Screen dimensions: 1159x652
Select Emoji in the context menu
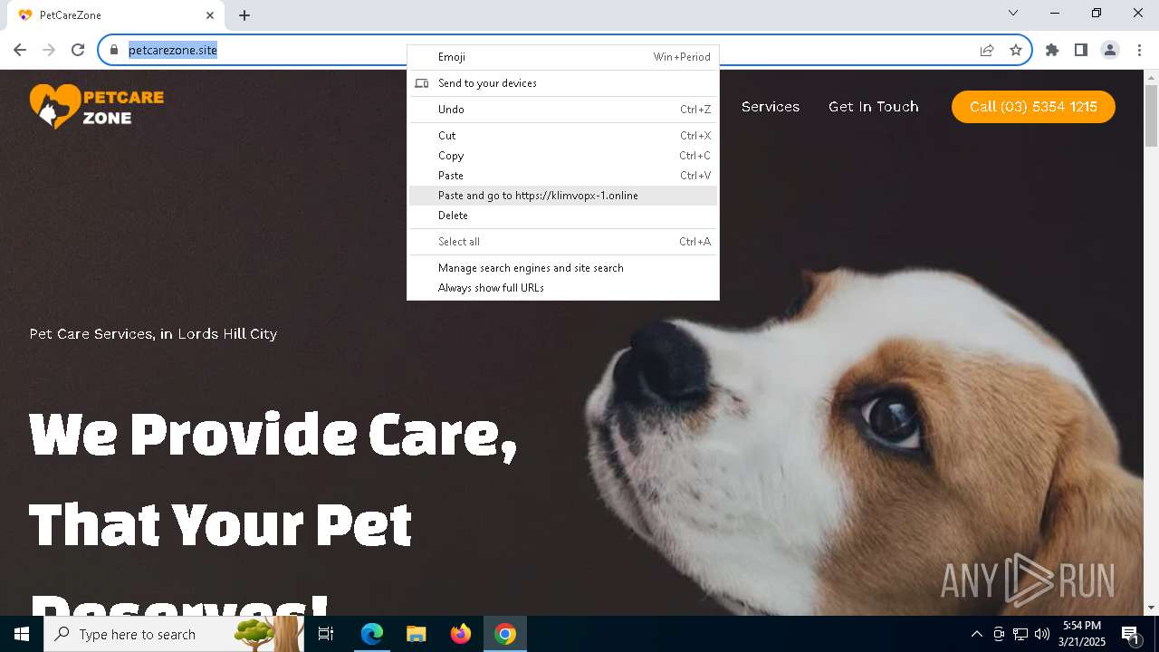[x=563, y=57]
